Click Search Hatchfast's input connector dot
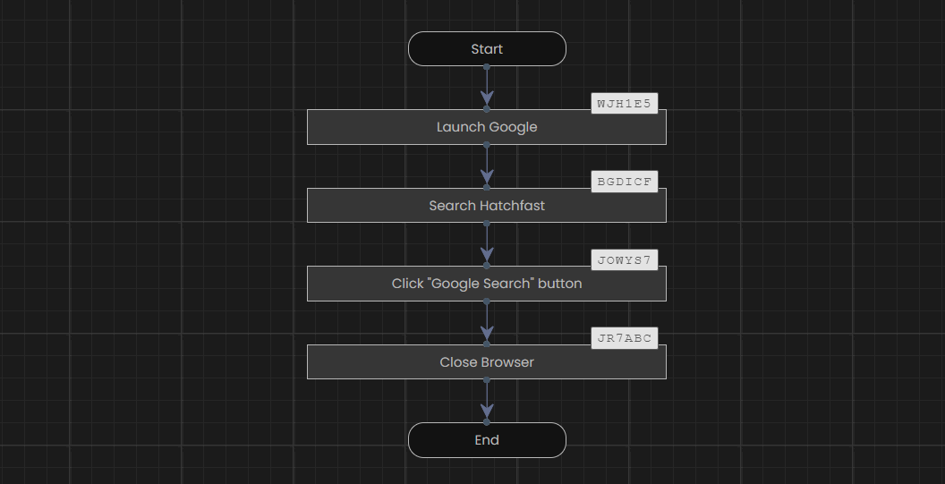This screenshot has width=945, height=484. pos(487,188)
